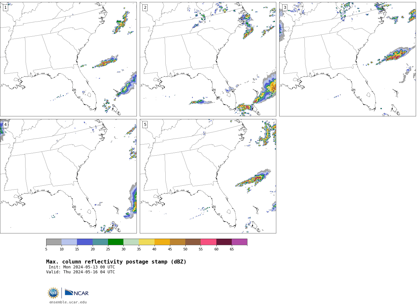Click the pink 55-60 dBZ swatch

tap(209, 242)
